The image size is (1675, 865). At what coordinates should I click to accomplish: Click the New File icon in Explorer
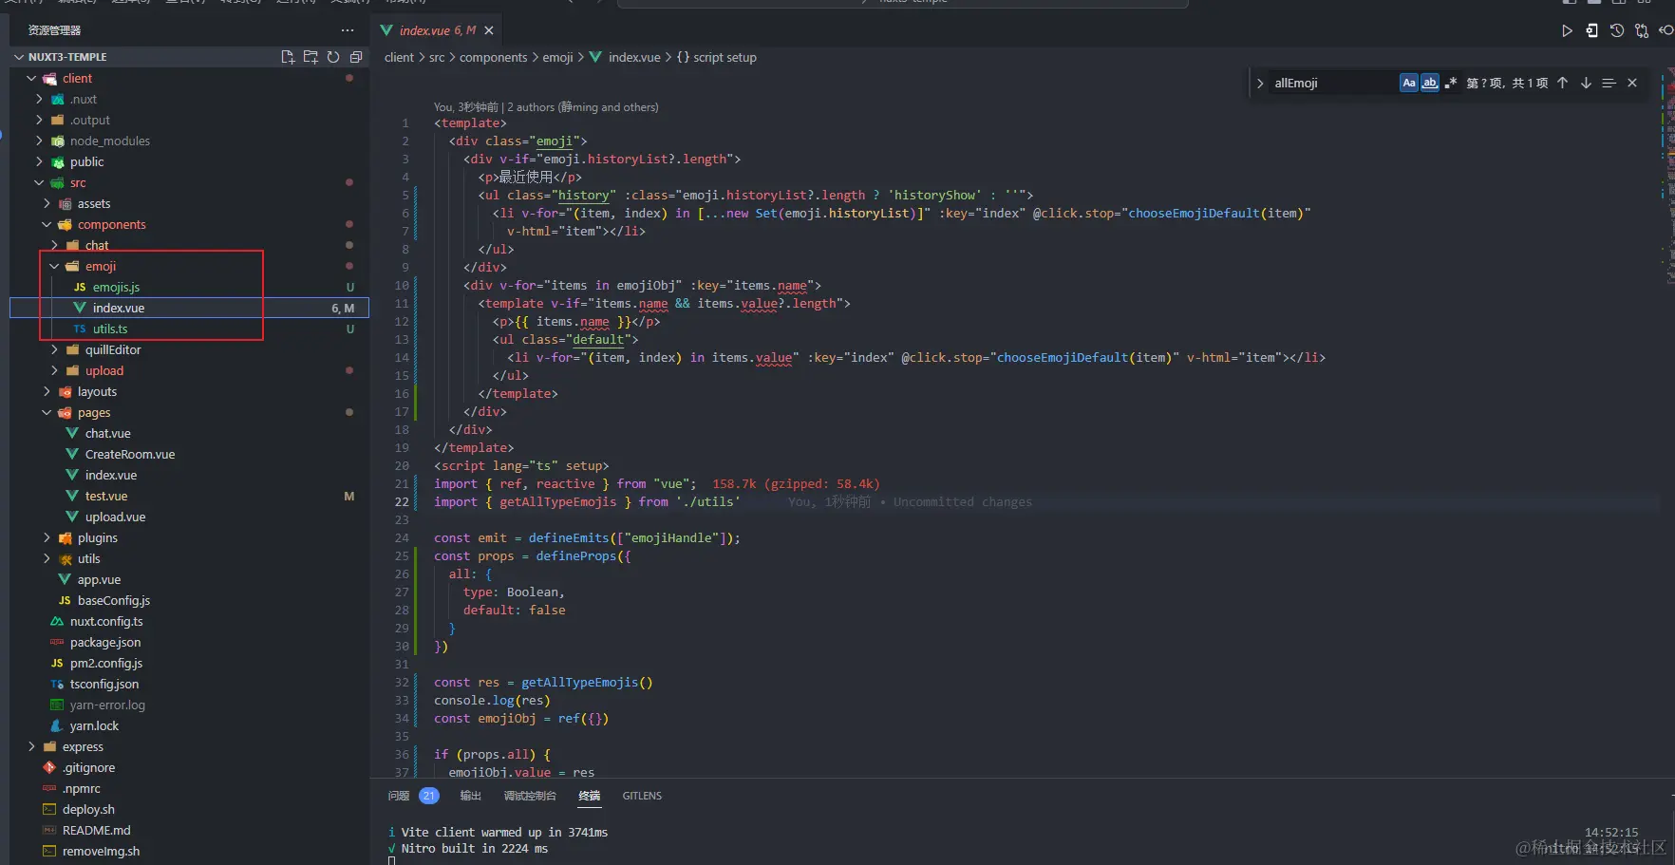288,57
